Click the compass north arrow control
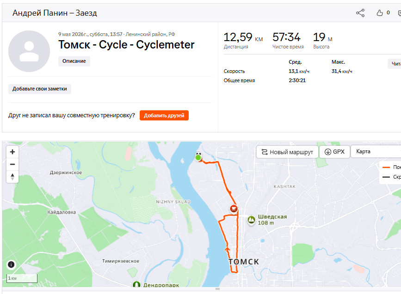 point(12,177)
